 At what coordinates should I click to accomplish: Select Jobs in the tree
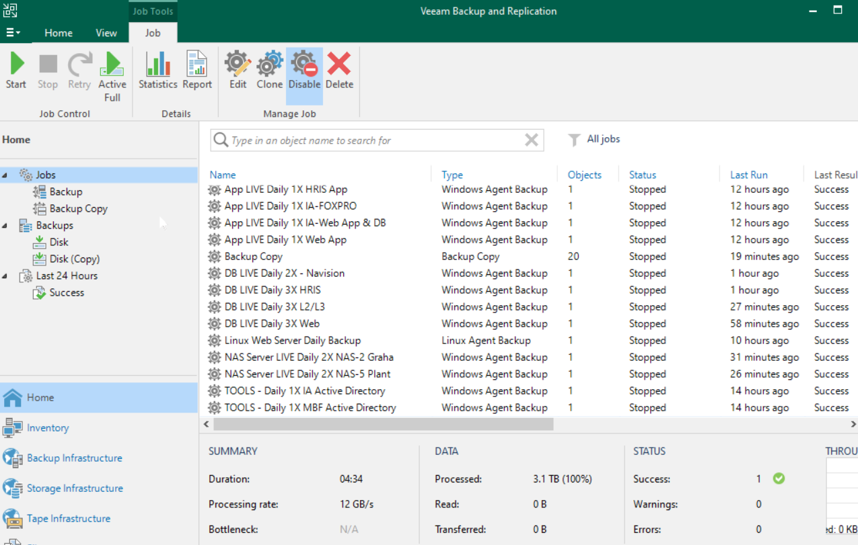(46, 175)
